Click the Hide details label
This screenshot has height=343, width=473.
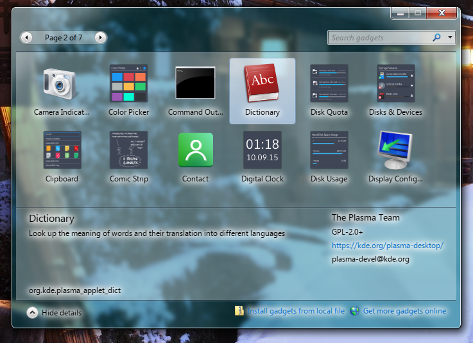[x=62, y=313]
